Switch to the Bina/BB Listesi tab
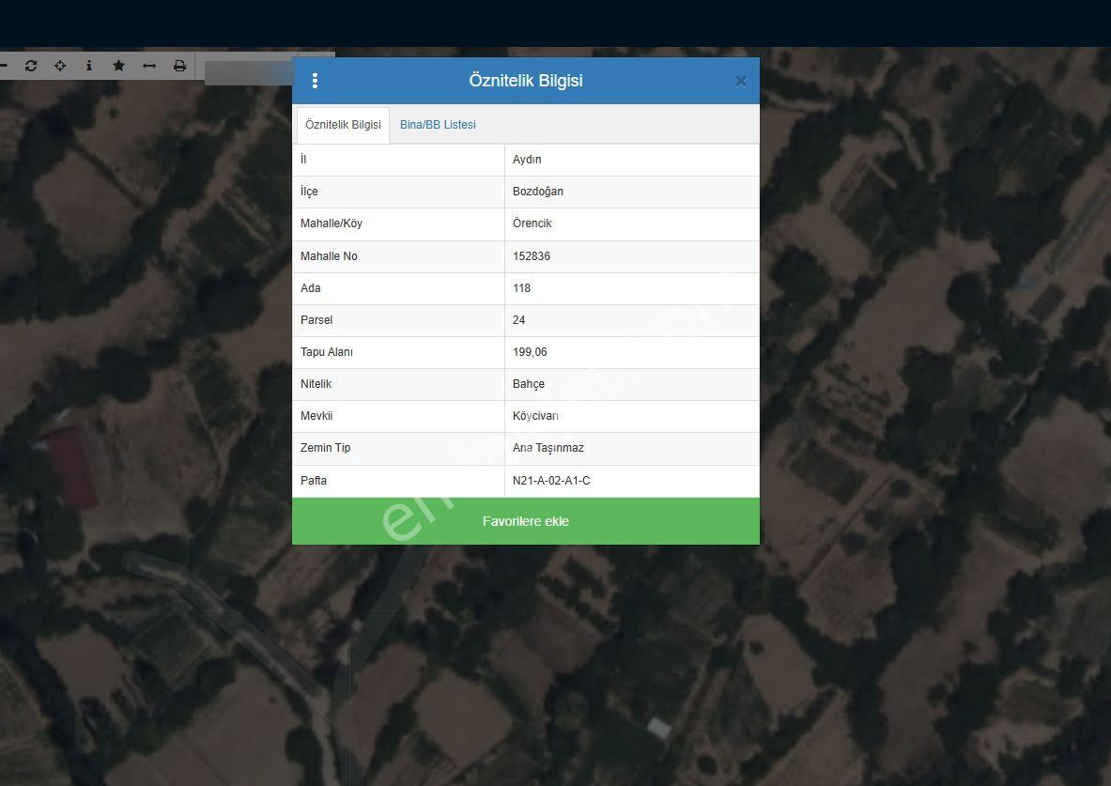The height and width of the screenshot is (786, 1111). coord(438,125)
